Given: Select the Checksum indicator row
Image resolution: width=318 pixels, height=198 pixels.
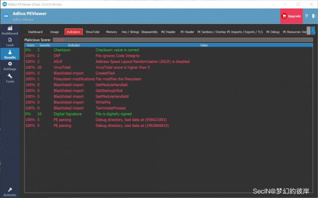Looking at the screenshot, I should (x=169, y=50).
